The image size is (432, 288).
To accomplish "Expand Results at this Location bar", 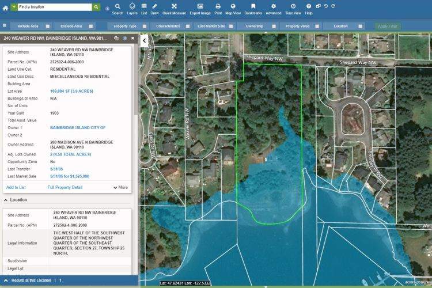I will 6,281.
